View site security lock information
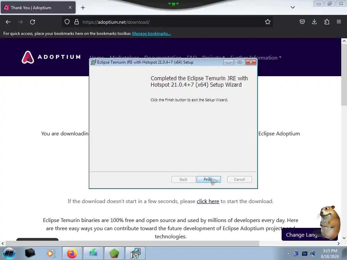 77,22
